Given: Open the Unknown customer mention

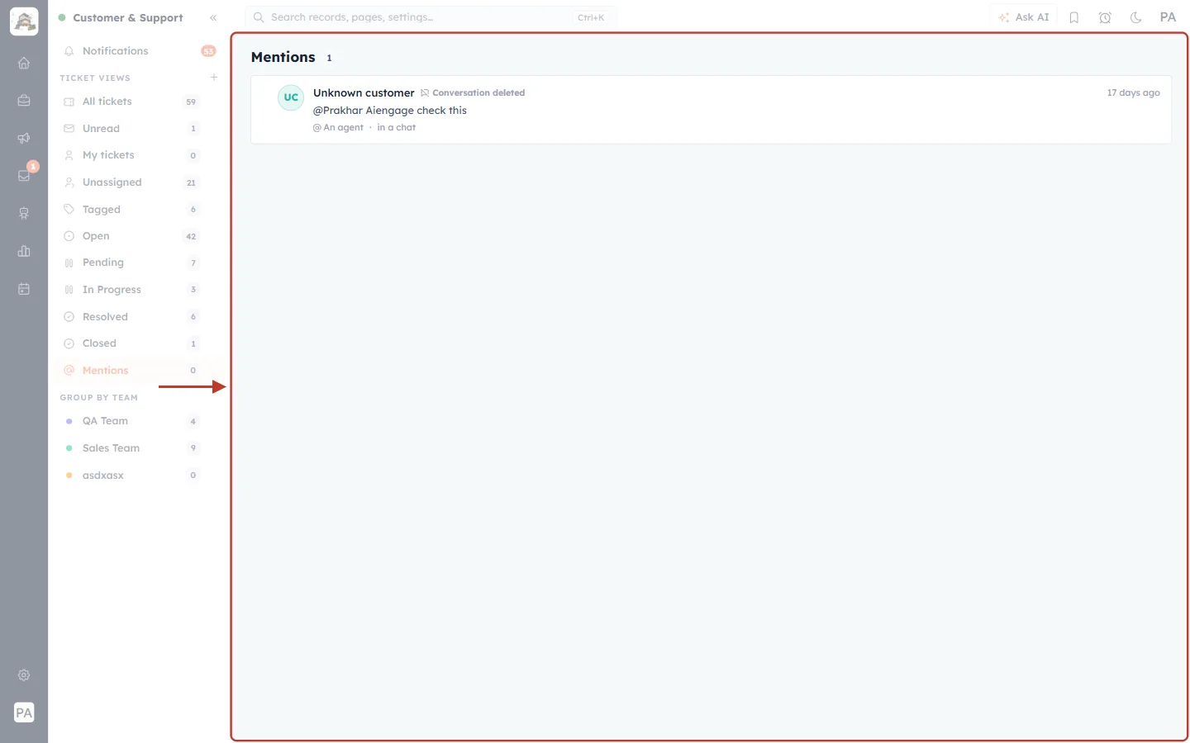Looking at the screenshot, I should click(711, 110).
